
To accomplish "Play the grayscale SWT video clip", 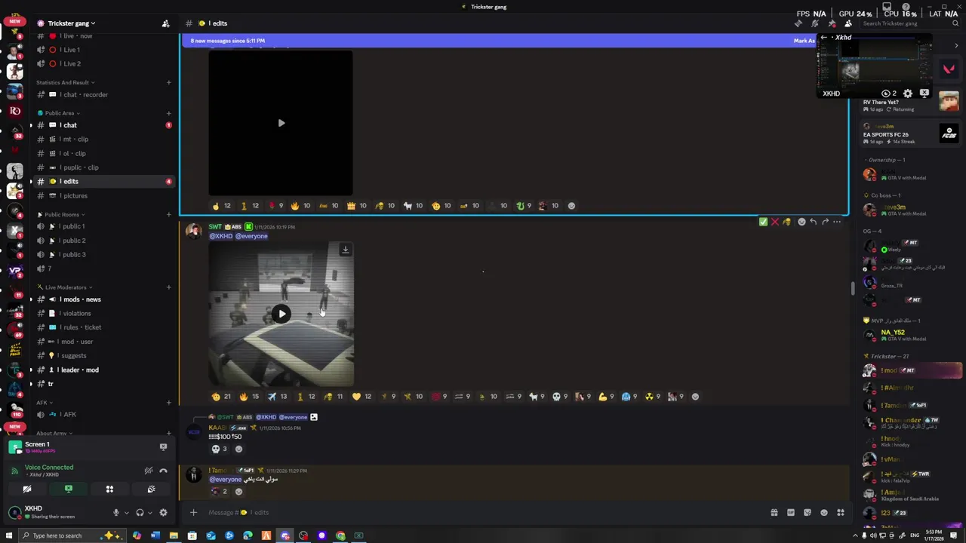I will (281, 314).
